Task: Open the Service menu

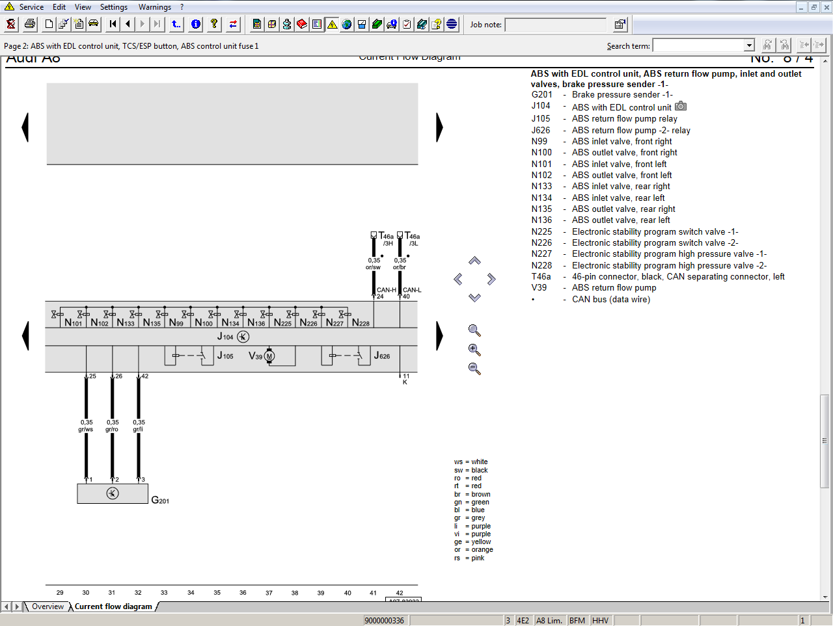Action: pos(31,7)
